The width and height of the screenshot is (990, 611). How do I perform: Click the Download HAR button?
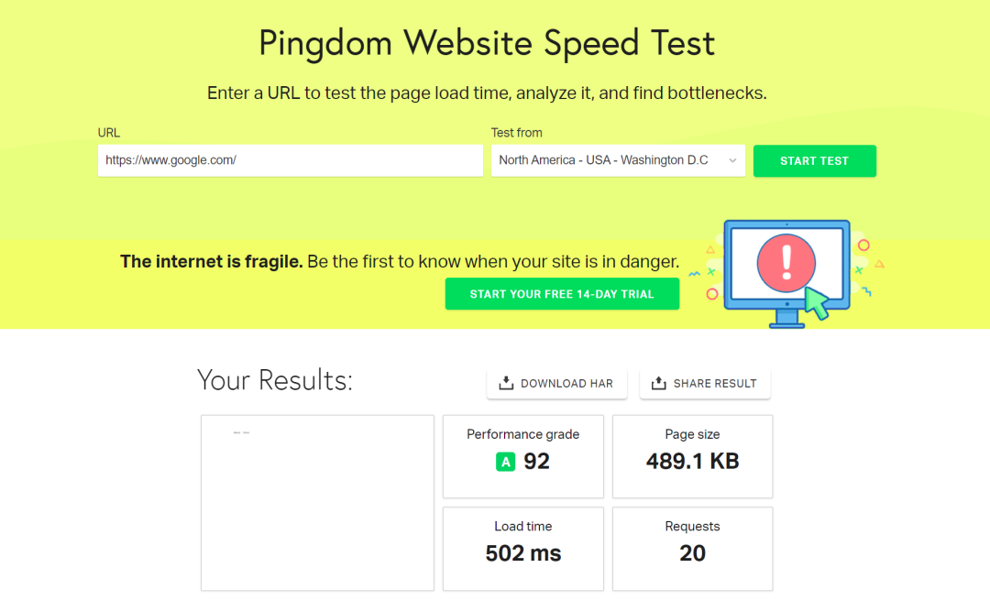click(556, 383)
